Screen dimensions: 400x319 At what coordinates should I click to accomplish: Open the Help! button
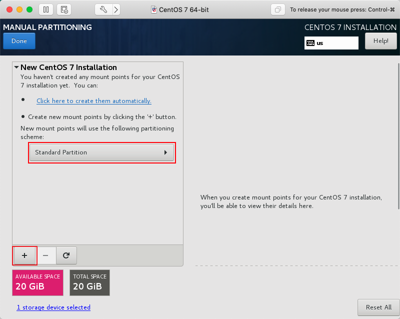pos(381,41)
